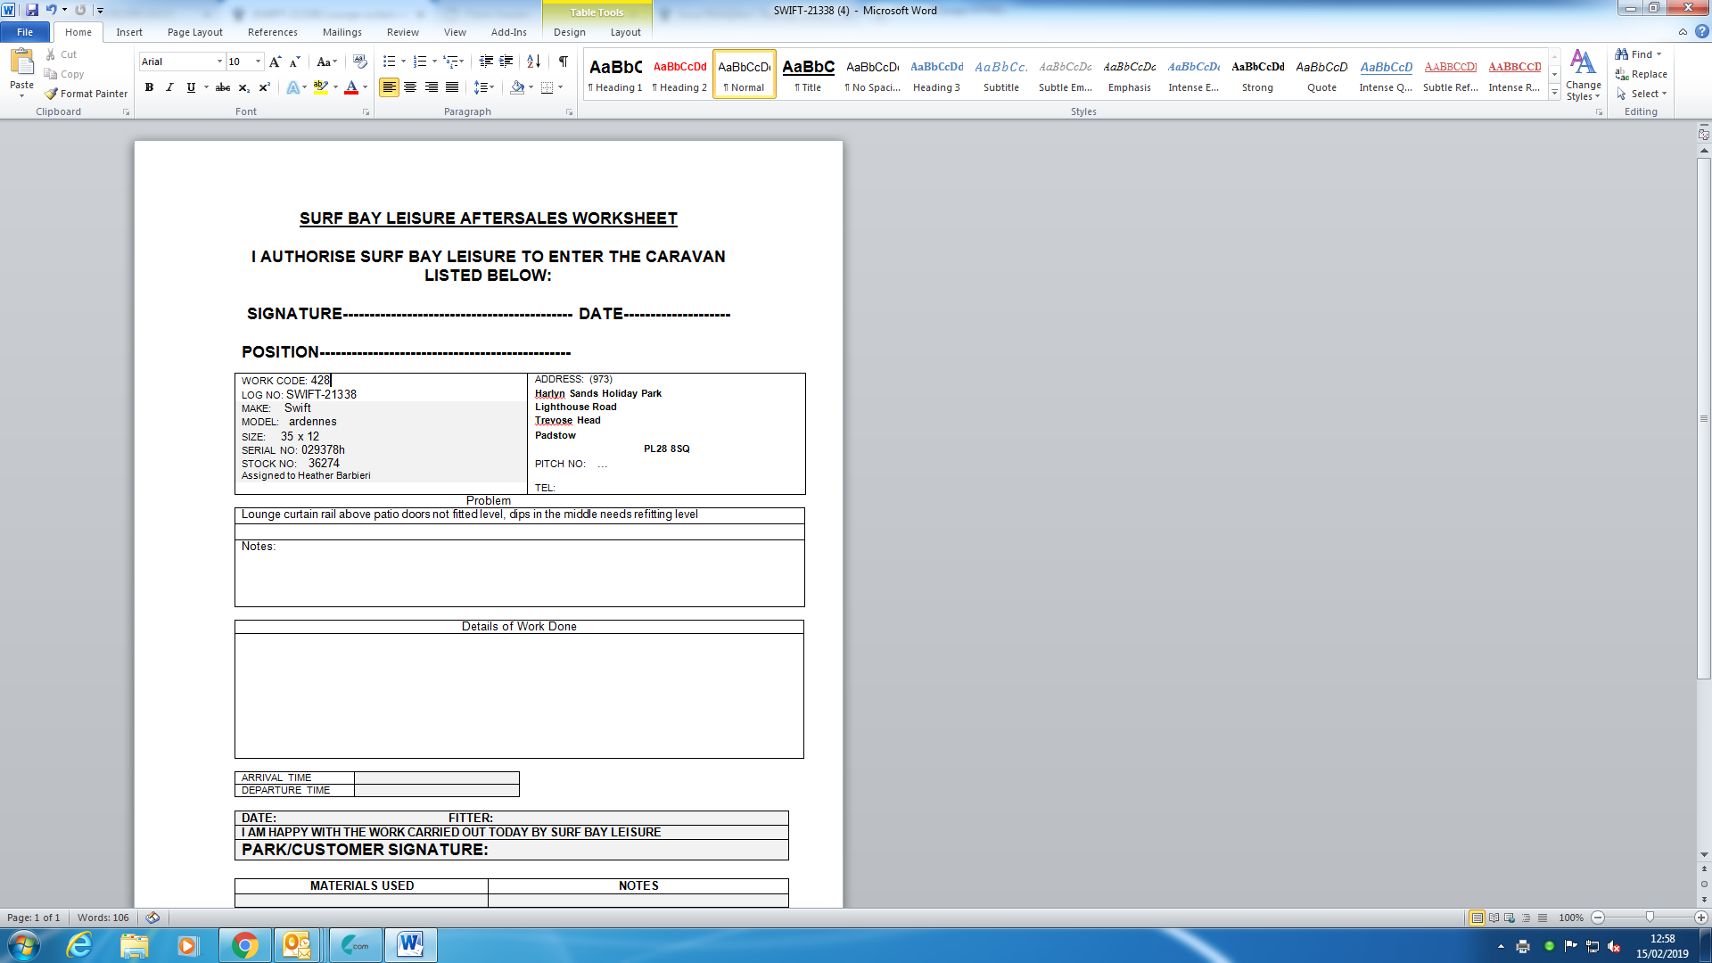Click the Justify alignment icon
This screenshot has height=963, width=1712.
[x=453, y=87]
